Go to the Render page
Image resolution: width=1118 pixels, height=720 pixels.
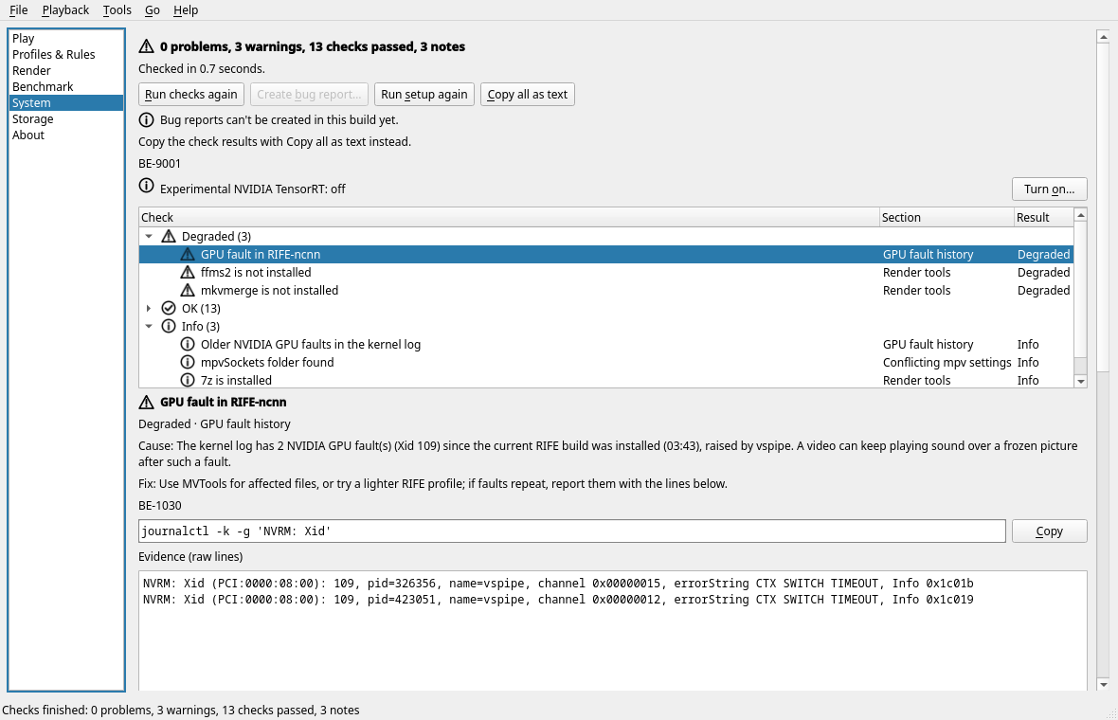pyautogui.click(x=66, y=70)
